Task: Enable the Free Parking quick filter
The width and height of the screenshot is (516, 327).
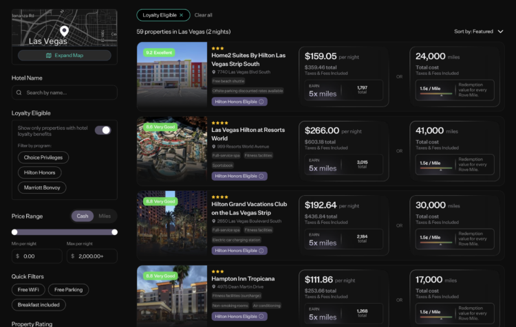Action: (x=68, y=290)
